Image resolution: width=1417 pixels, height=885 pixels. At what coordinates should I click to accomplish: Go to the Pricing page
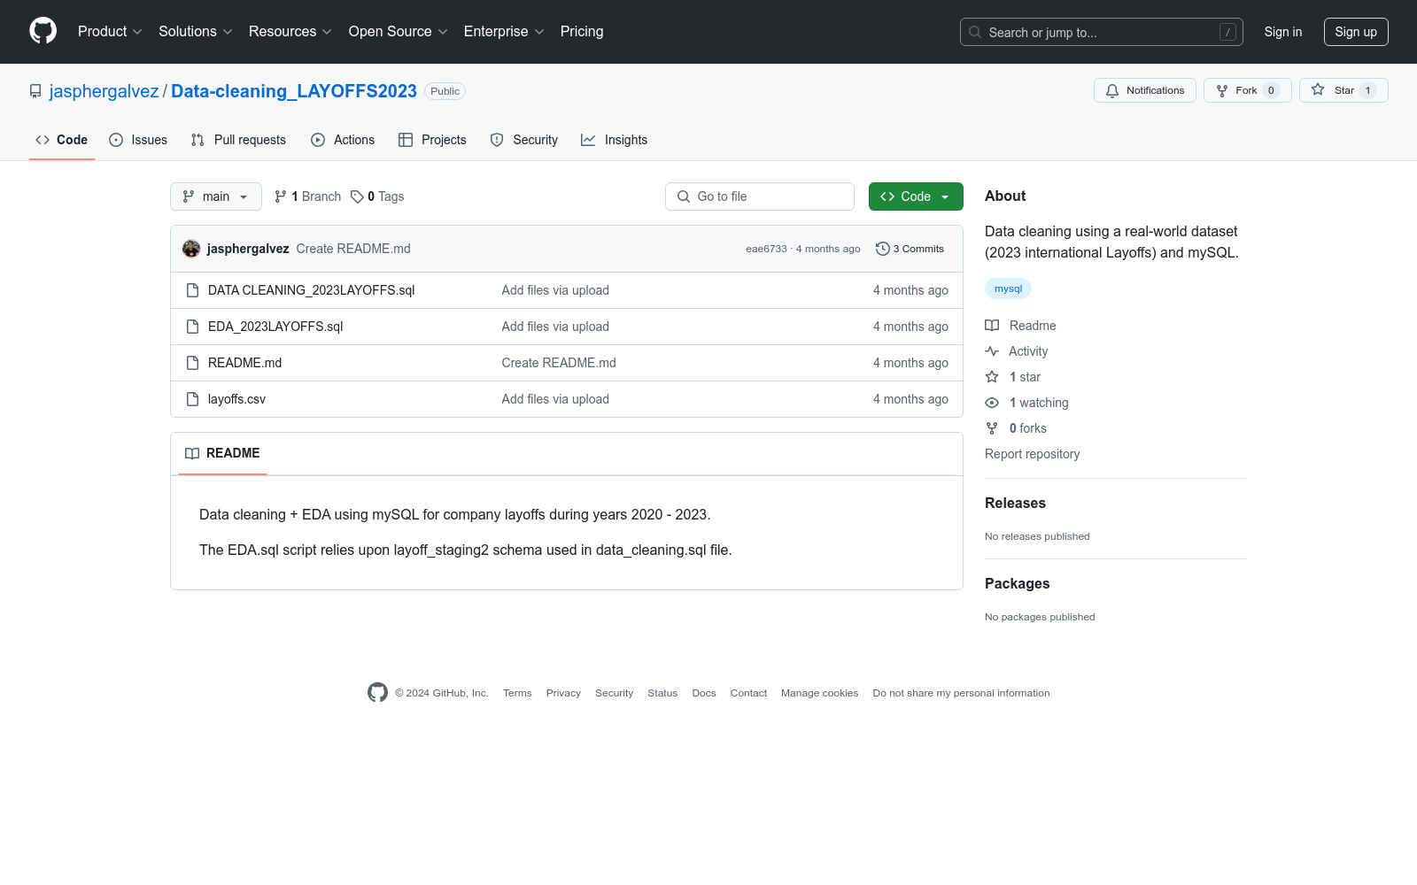click(x=582, y=32)
